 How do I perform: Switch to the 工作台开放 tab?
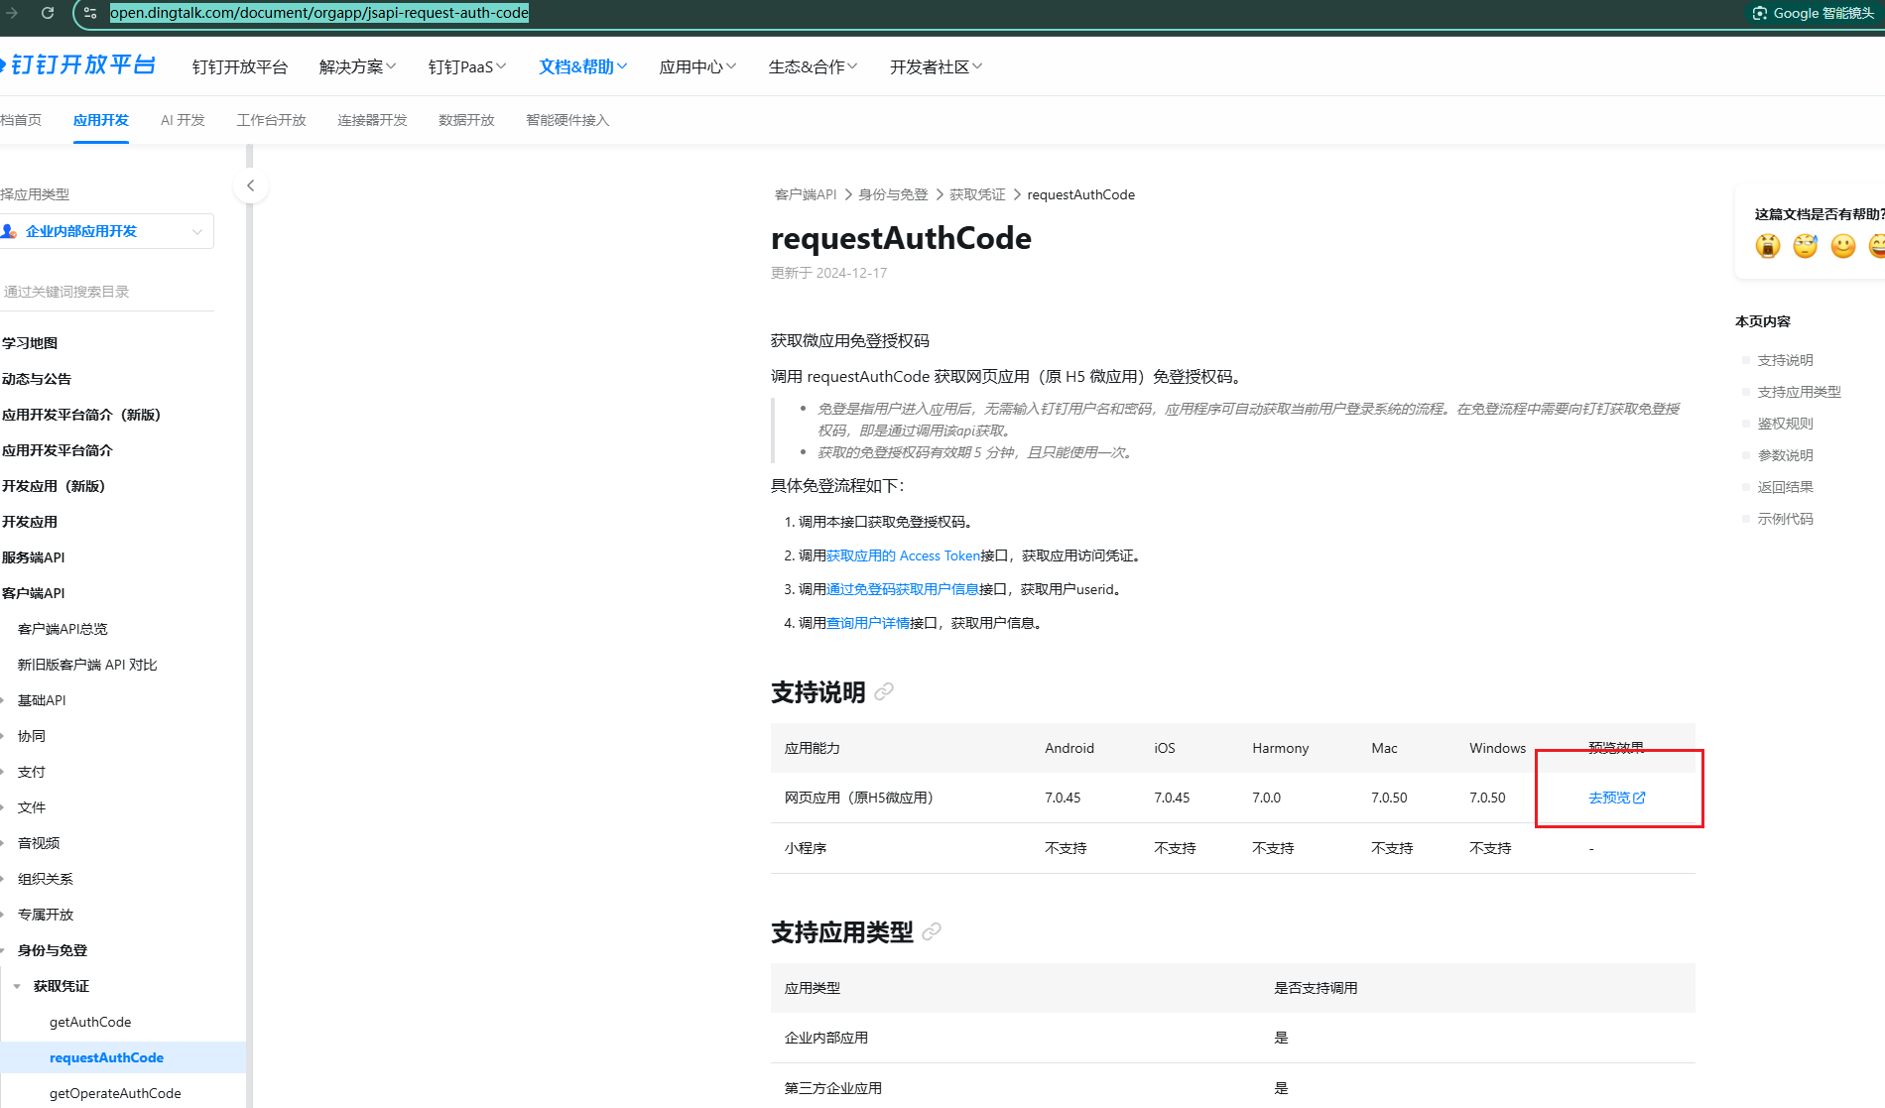coord(271,120)
